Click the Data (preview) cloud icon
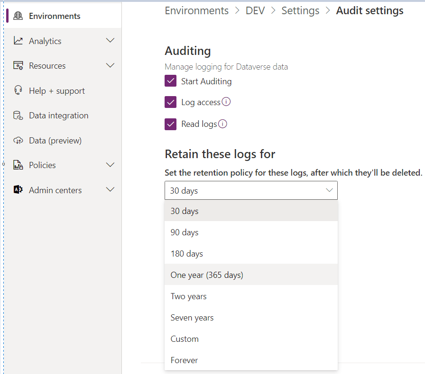425x374 pixels. 18,141
